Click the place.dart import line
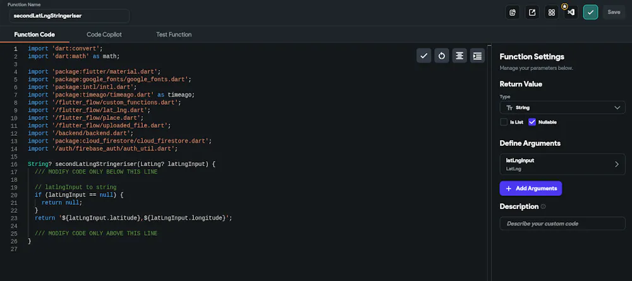This screenshot has height=281, width=632. (86, 117)
